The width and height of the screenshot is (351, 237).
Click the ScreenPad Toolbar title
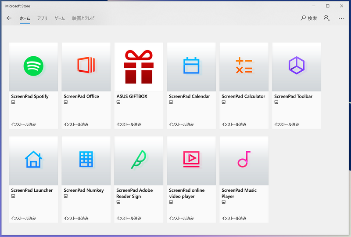[293, 96]
